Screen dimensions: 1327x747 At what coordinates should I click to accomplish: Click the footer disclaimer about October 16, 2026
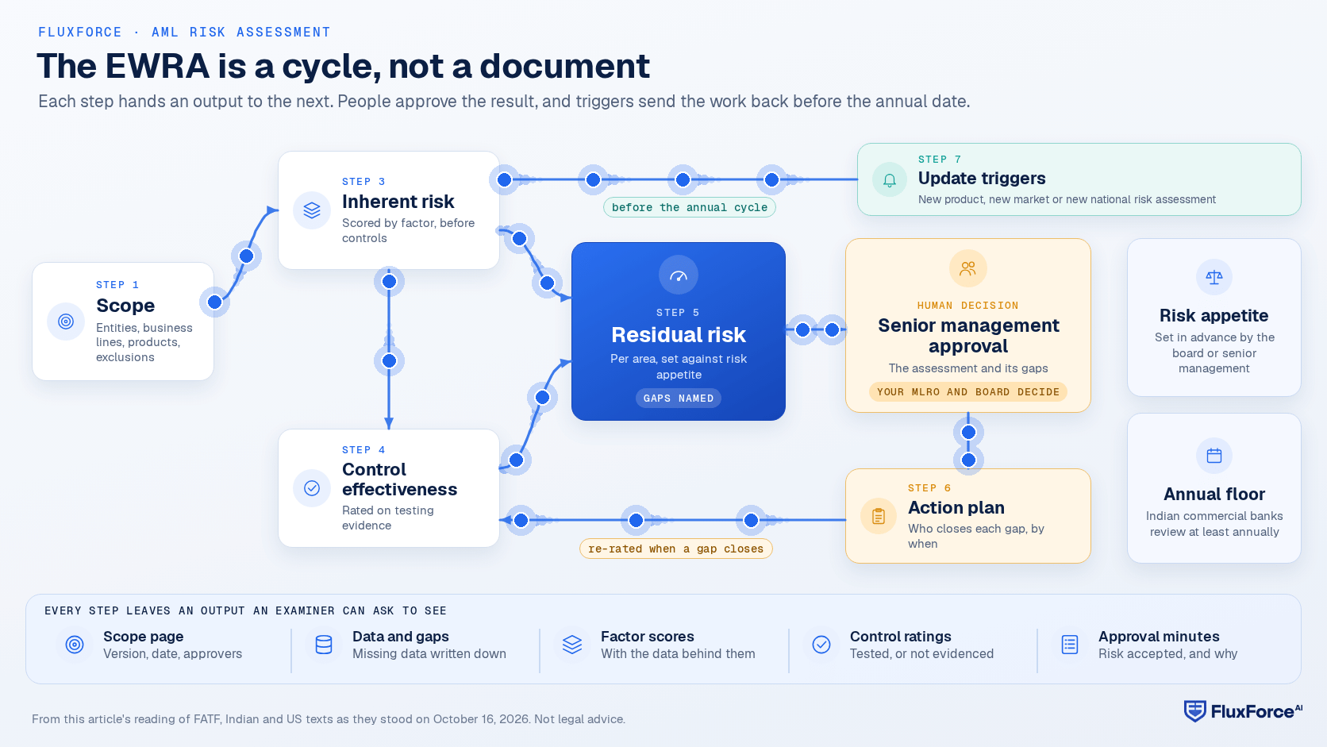click(329, 719)
